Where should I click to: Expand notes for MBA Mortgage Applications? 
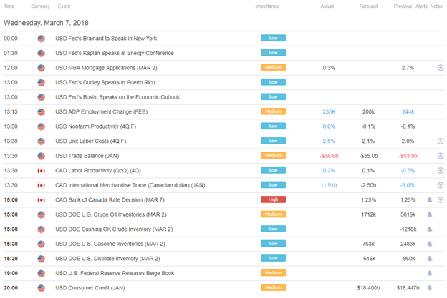tap(440, 68)
